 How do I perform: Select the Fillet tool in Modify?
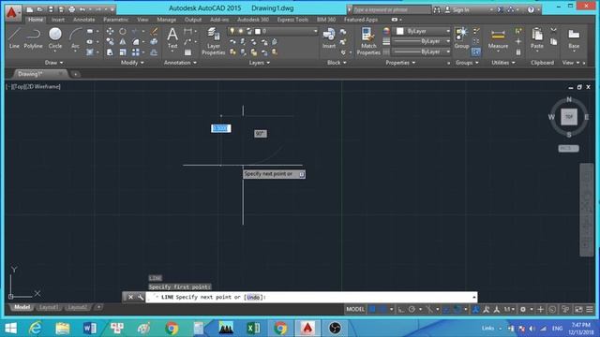pos(136,41)
